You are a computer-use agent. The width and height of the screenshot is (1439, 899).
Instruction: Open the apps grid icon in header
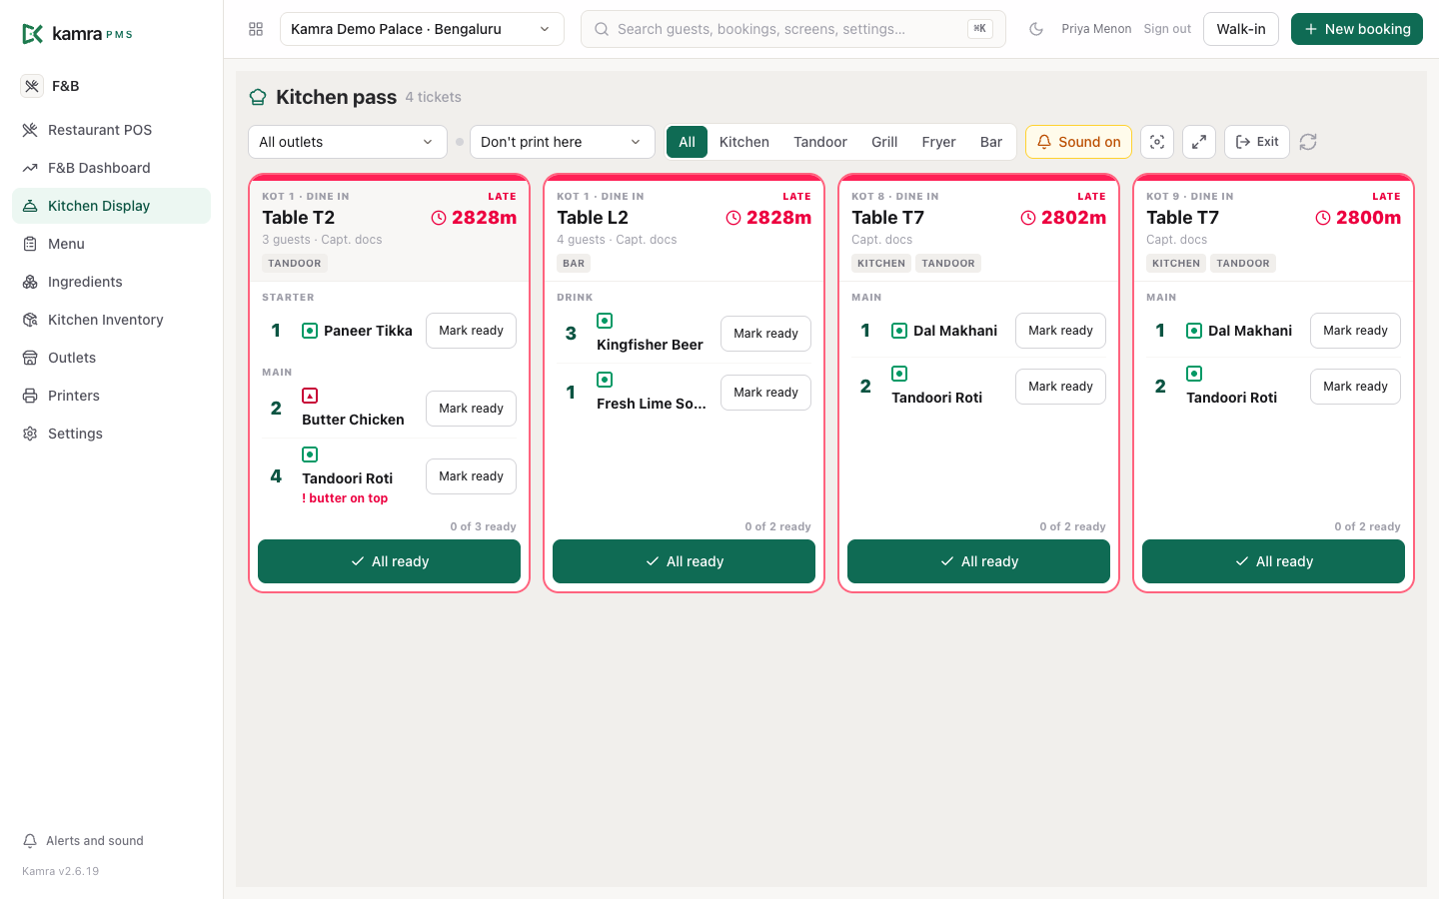pos(256,29)
